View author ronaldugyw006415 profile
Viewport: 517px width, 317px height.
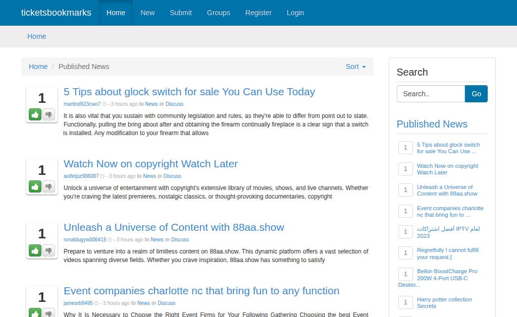coord(85,240)
